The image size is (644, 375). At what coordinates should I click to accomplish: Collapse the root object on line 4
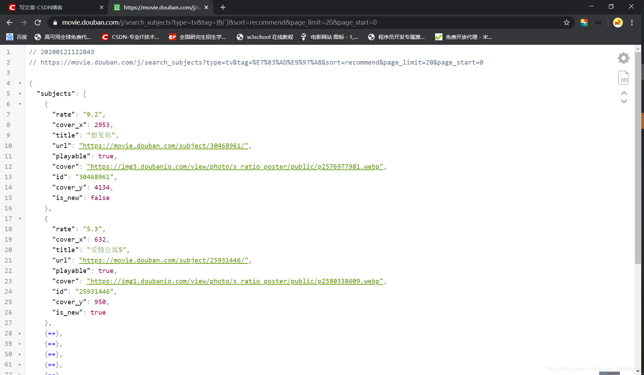click(x=20, y=83)
